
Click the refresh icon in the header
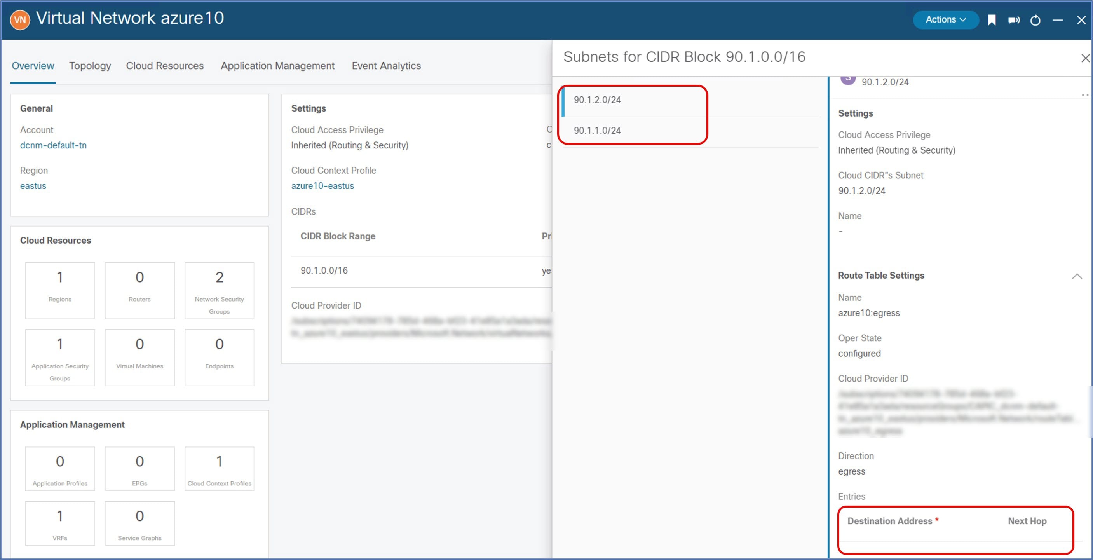(x=1035, y=20)
